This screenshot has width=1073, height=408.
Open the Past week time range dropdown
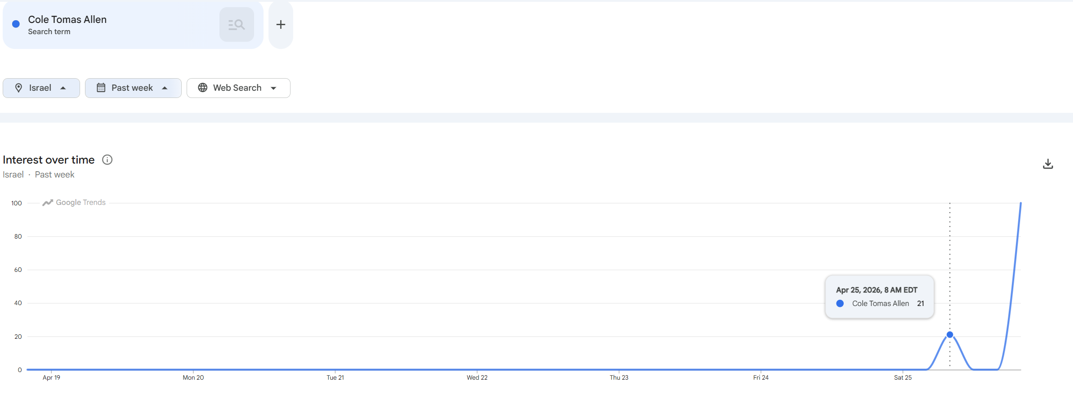click(x=133, y=88)
